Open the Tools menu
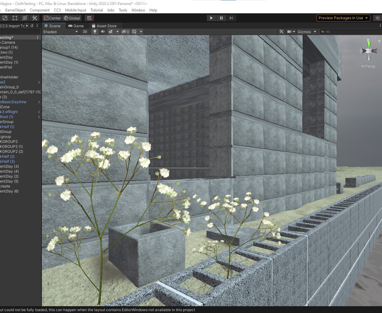 point(123,10)
